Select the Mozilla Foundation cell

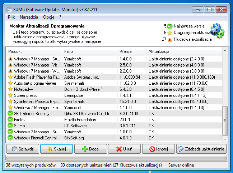(x=80, y=120)
